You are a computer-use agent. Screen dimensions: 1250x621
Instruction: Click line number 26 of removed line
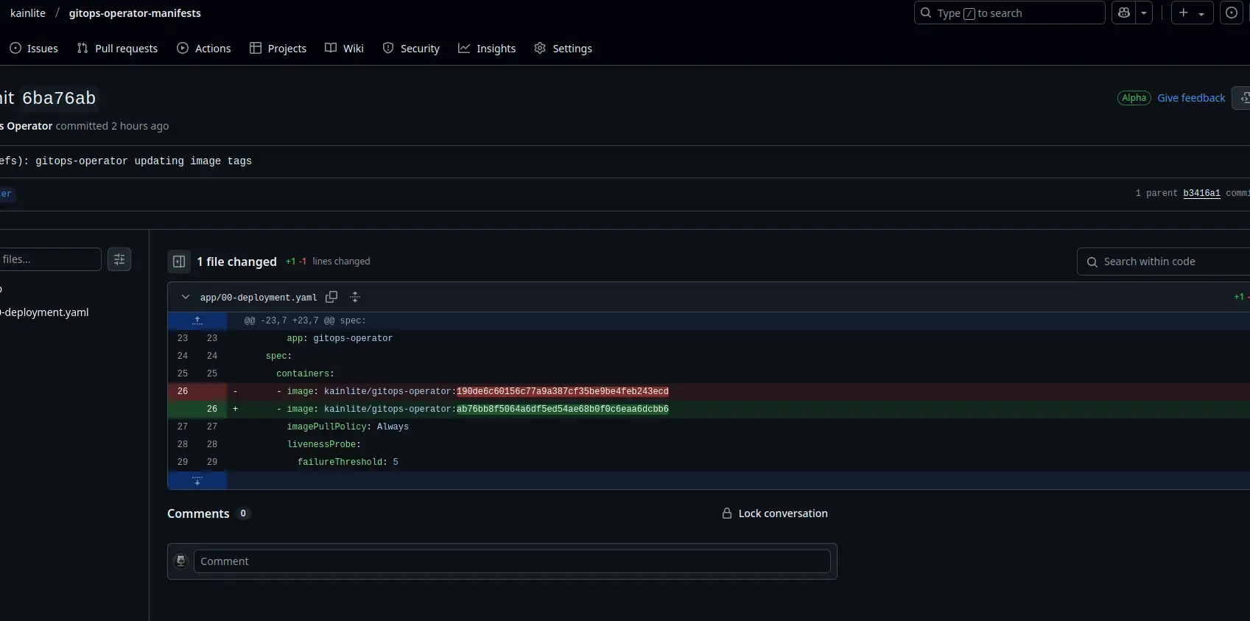point(183,391)
